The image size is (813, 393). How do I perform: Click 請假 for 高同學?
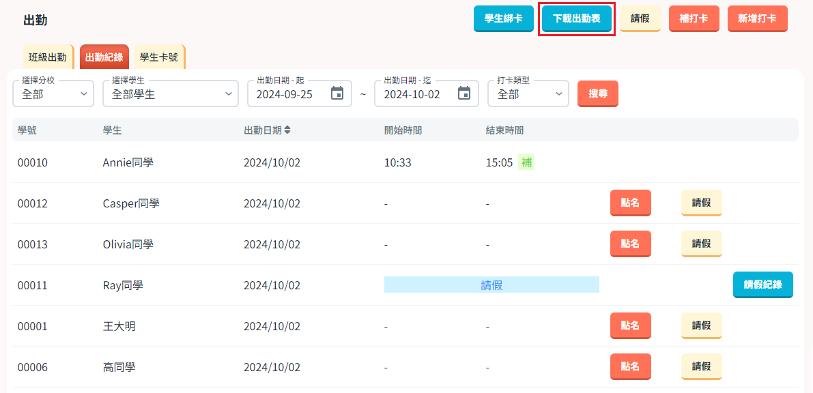tap(702, 367)
